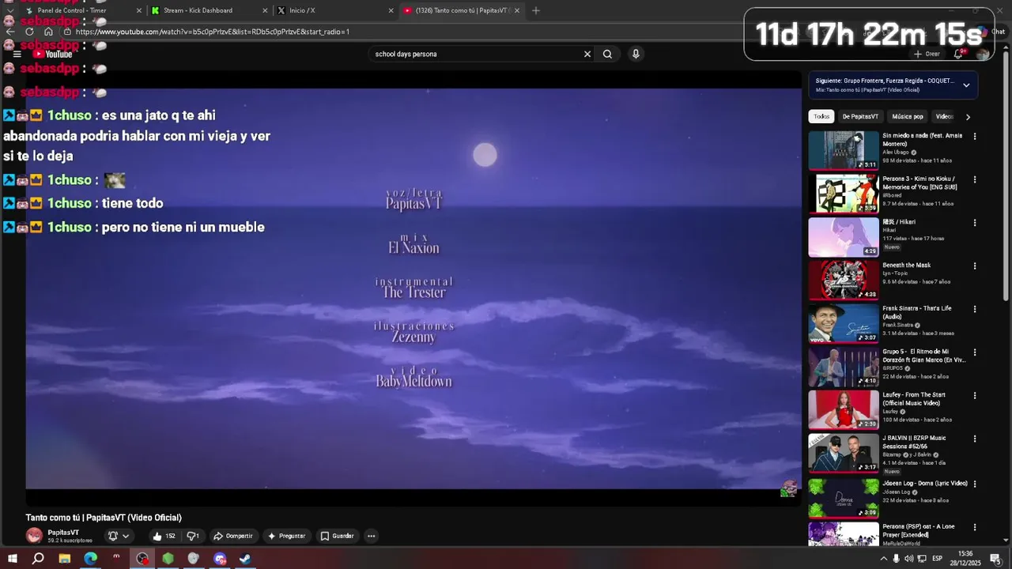
Task: Open more actions ellipsis below video
Action: point(371,536)
